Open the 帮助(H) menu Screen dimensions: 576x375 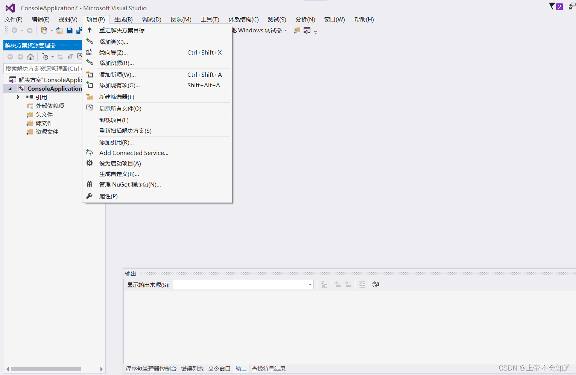coord(364,19)
